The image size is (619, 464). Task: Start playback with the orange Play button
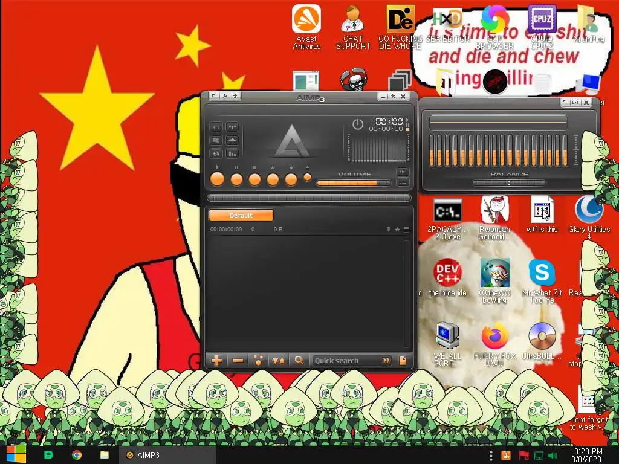pyautogui.click(x=217, y=179)
